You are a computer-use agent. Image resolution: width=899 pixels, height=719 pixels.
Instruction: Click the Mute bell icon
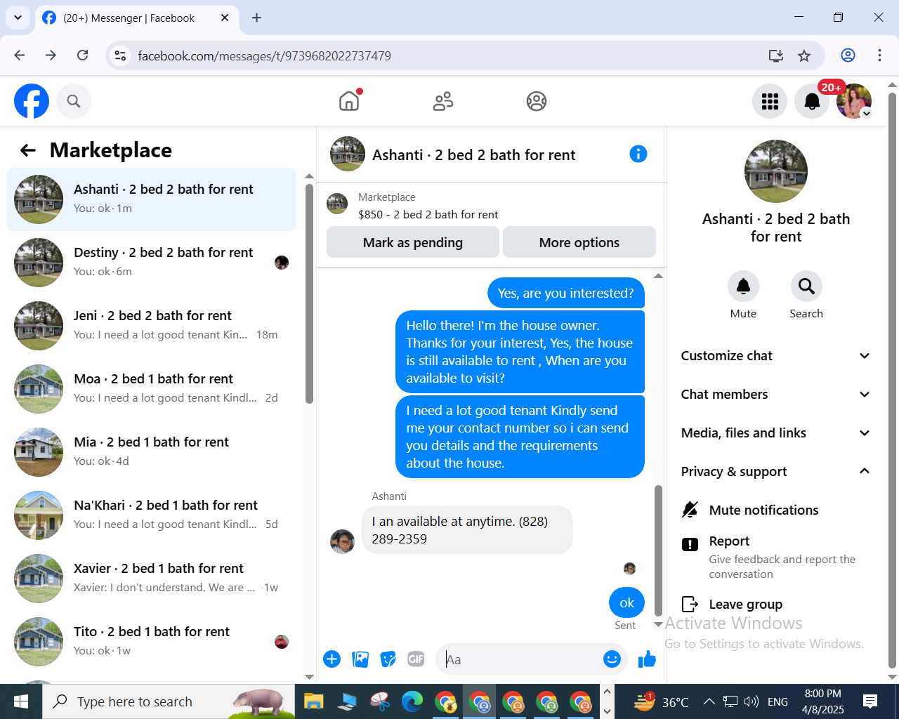743,286
